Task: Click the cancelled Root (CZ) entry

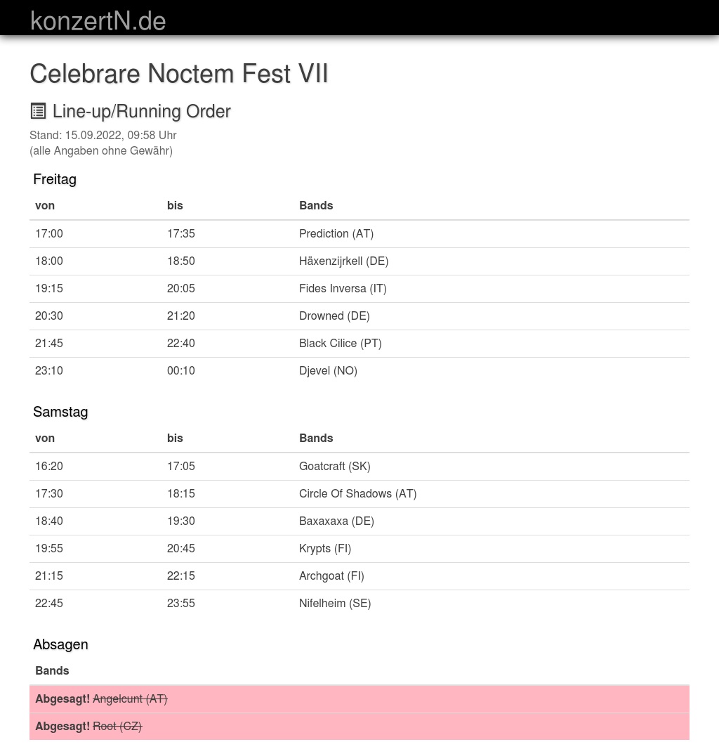Action: (117, 726)
